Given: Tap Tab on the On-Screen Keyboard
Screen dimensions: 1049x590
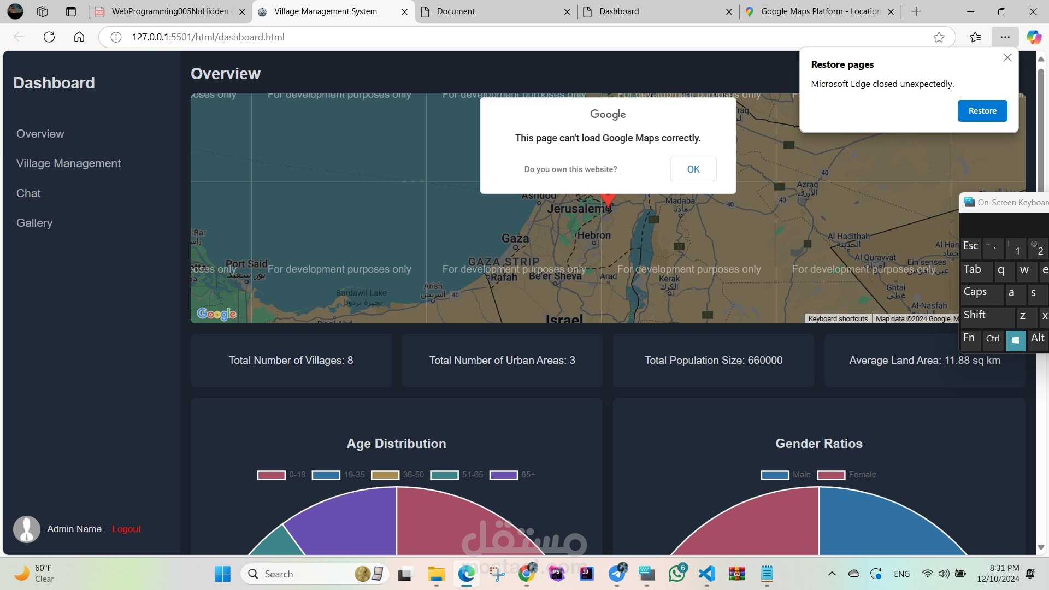Looking at the screenshot, I should [976, 270].
